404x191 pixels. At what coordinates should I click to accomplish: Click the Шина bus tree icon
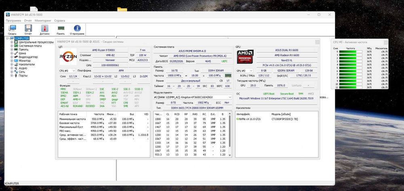point(16,53)
